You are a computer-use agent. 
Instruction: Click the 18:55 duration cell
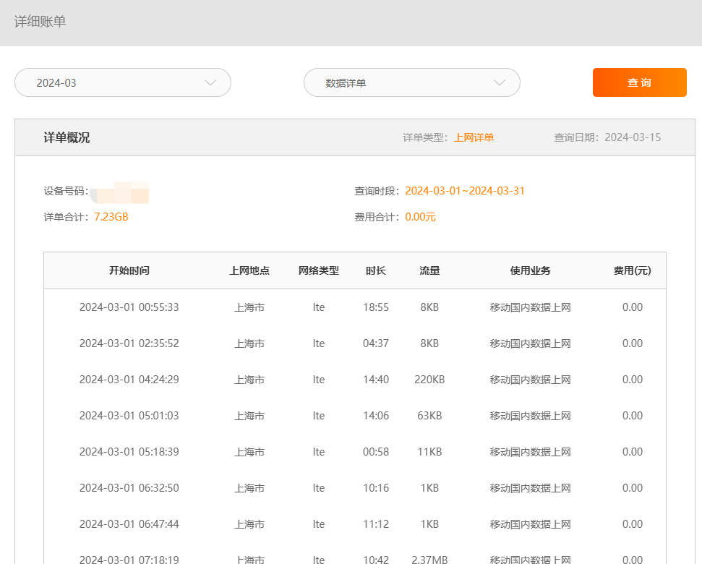[x=376, y=307]
